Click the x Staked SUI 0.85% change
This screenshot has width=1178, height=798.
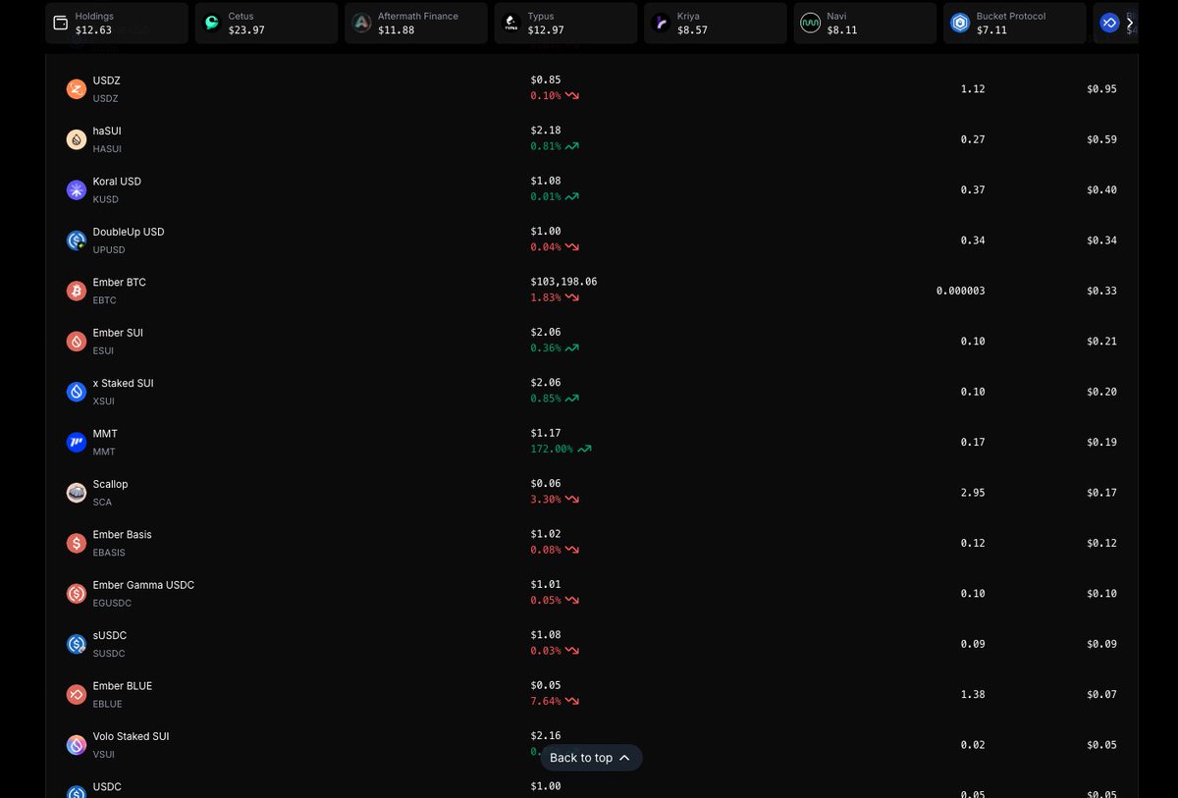click(546, 399)
